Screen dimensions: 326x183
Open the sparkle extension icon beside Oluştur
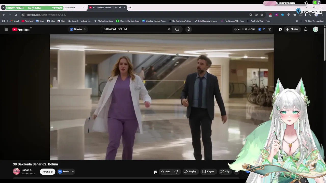pos(280,29)
